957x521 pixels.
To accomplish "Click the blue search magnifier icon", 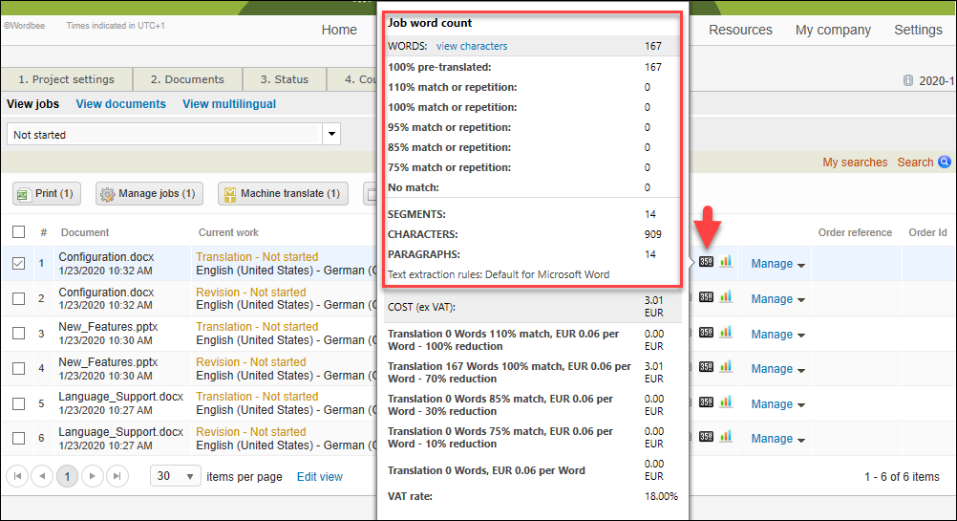I will [x=945, y=163].
